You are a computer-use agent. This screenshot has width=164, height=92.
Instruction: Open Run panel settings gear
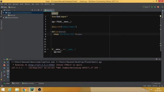pyautogui.click(x=157, y=59)
